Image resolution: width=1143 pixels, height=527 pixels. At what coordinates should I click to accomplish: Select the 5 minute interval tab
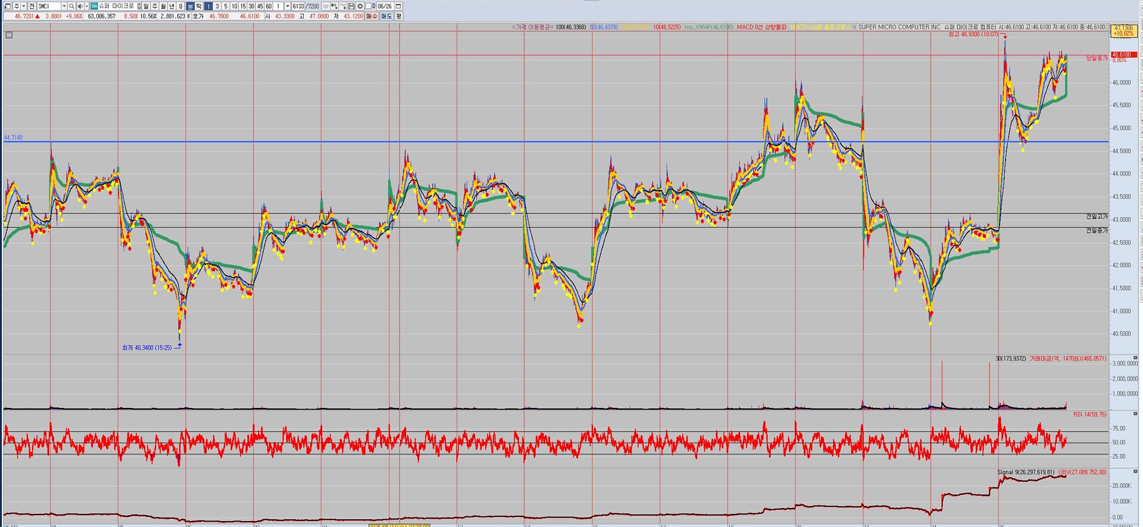225,6
